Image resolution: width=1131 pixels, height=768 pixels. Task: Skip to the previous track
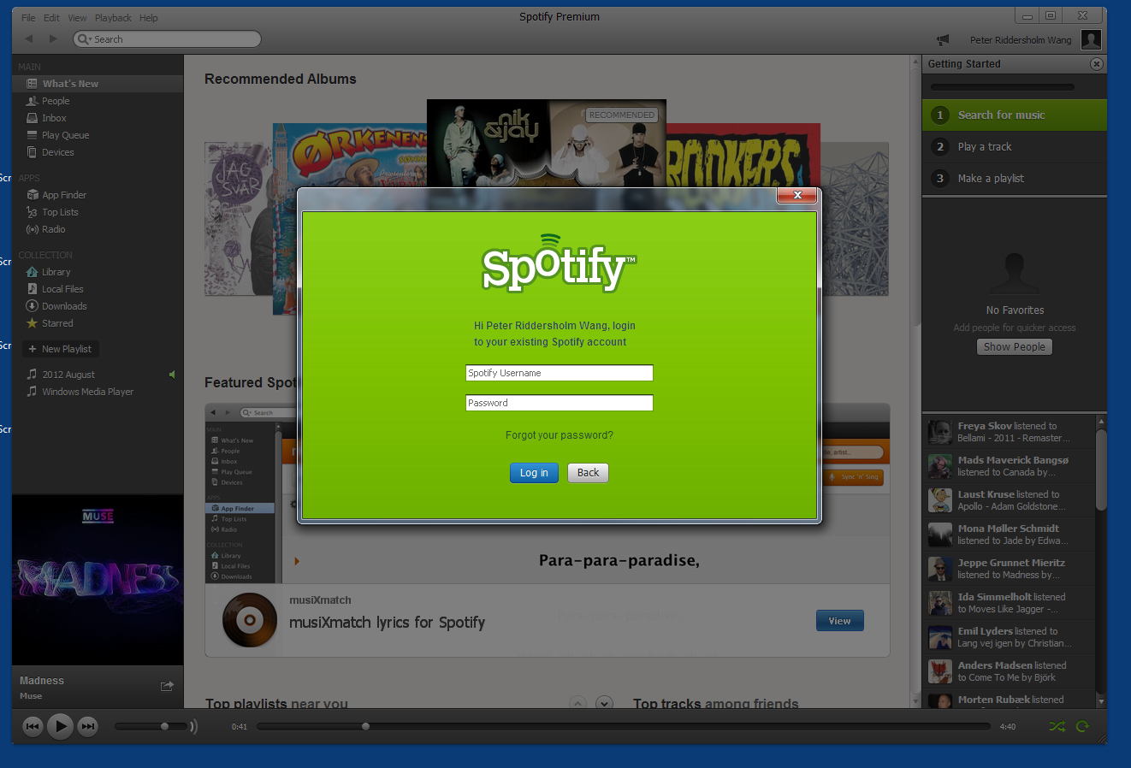pyautogui.click(x=33, y=726)
